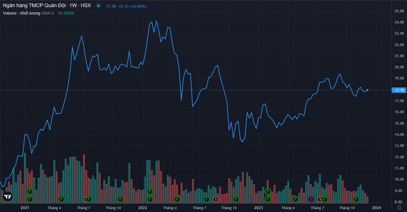Click green F marker above Tháng 4 2023
The image size is (407, 212).
[x=295, y=199]
